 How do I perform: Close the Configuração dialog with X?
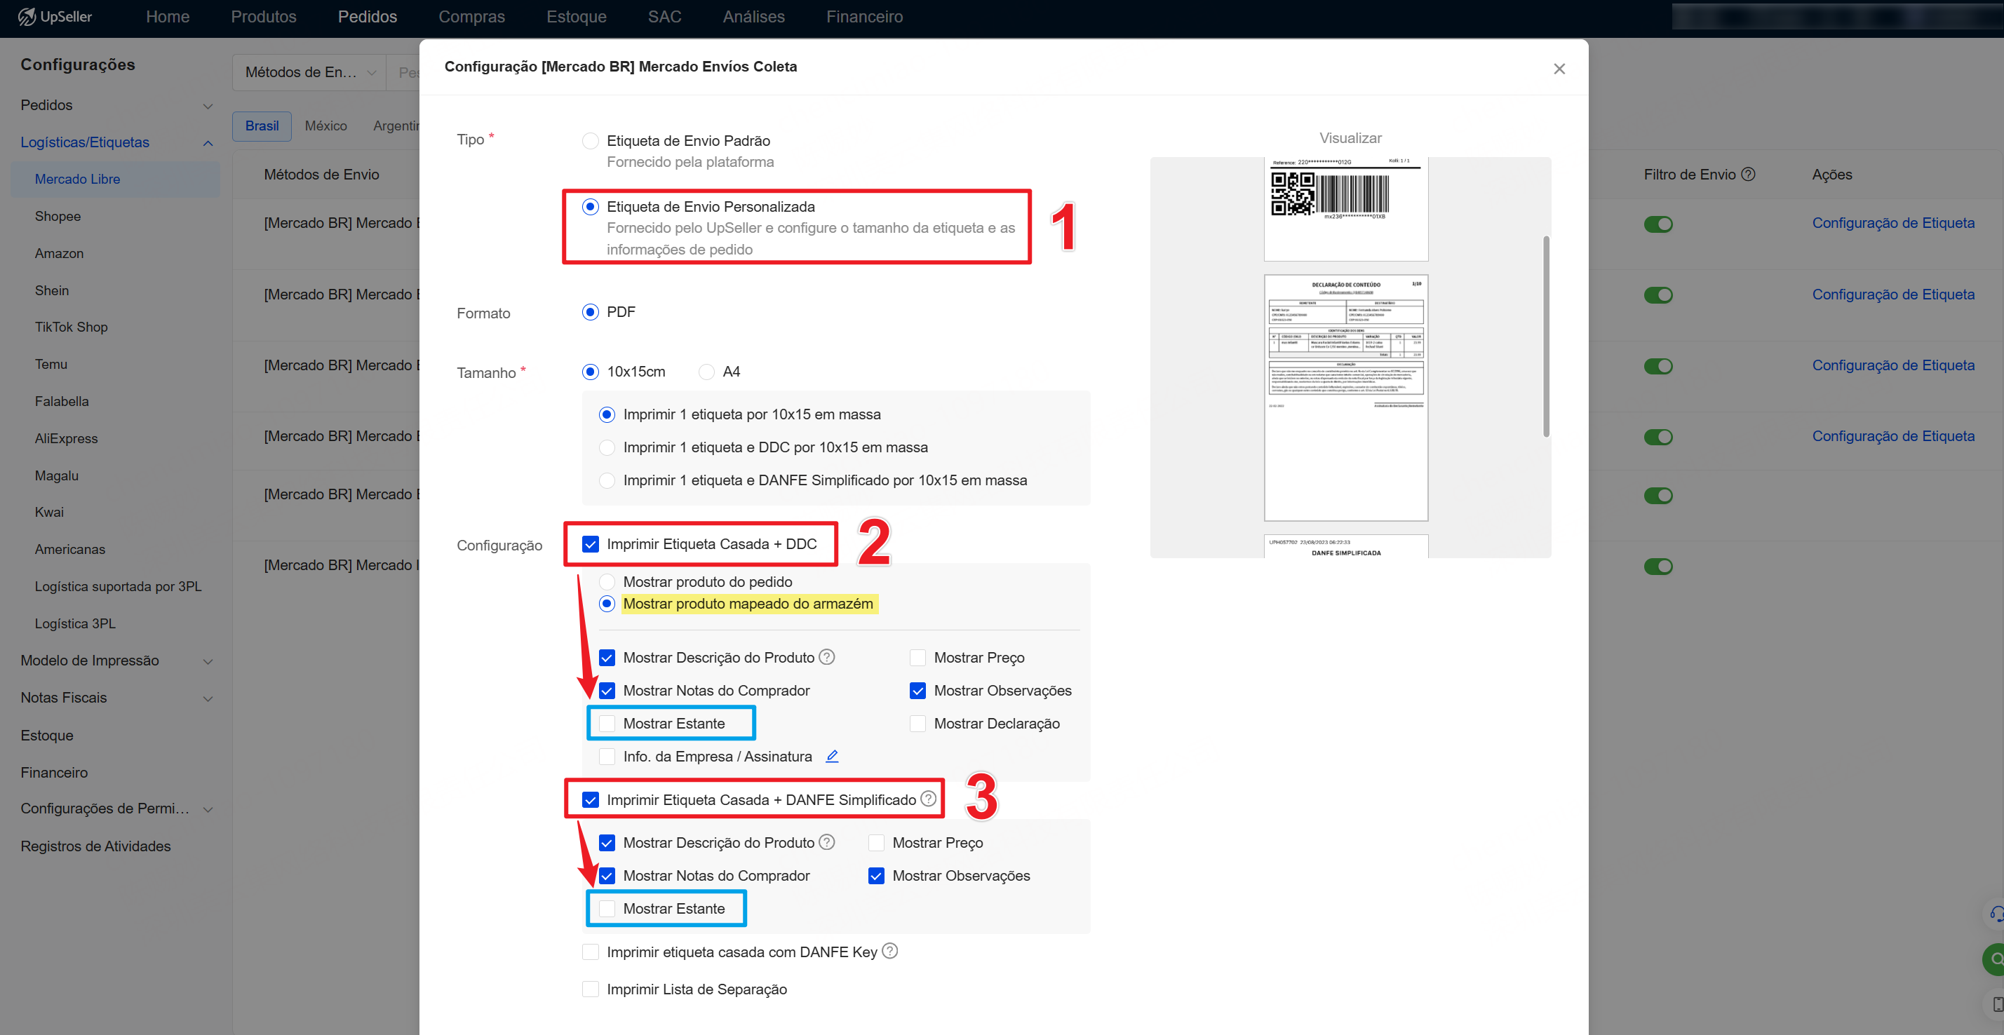point(1559,69)
